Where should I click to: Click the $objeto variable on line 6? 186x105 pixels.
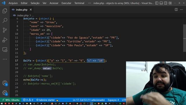(x=29, y=18)
